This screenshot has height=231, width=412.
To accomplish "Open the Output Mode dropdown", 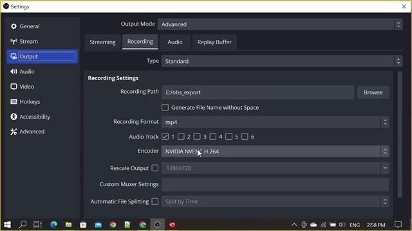I will point(280,24).
